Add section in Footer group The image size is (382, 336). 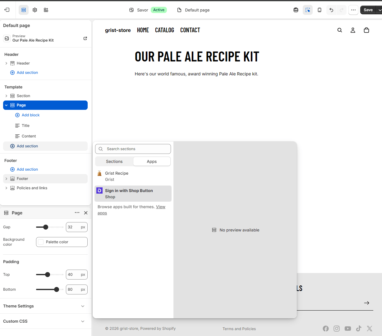click(x=24, y=169)
